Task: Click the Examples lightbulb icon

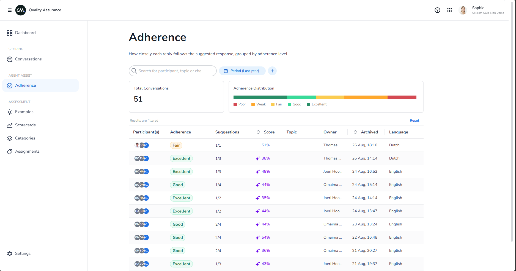Action: coord(10,112)
